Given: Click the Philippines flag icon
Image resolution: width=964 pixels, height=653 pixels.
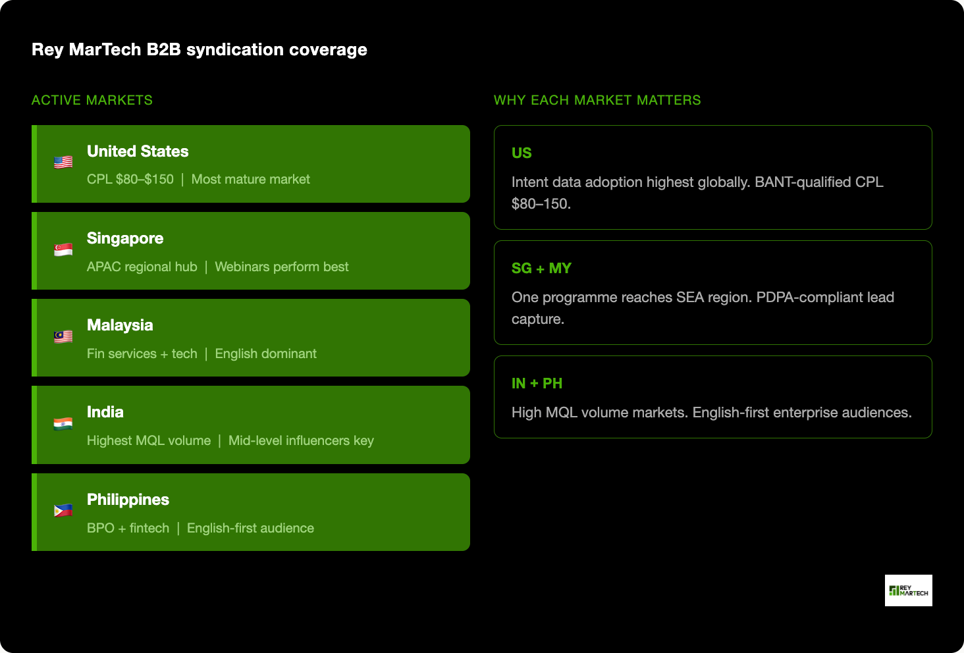Looking at the screenshot, I should point(63,511).
